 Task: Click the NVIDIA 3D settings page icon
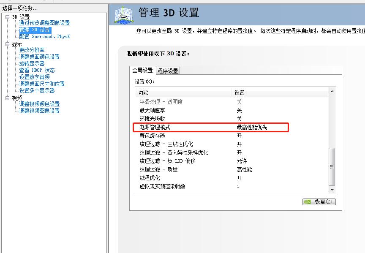[123, 13]
